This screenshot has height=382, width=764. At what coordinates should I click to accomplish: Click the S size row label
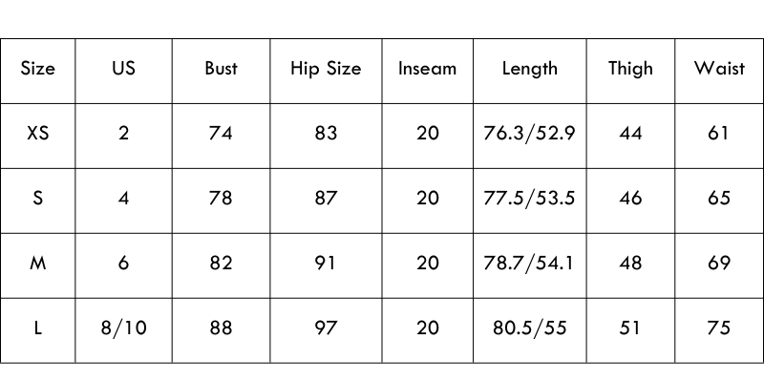(38, 199)
